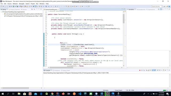Screen dimensions: 171x96
Task: Click the Open Perspective icon
Action: (x=164, y=6)
